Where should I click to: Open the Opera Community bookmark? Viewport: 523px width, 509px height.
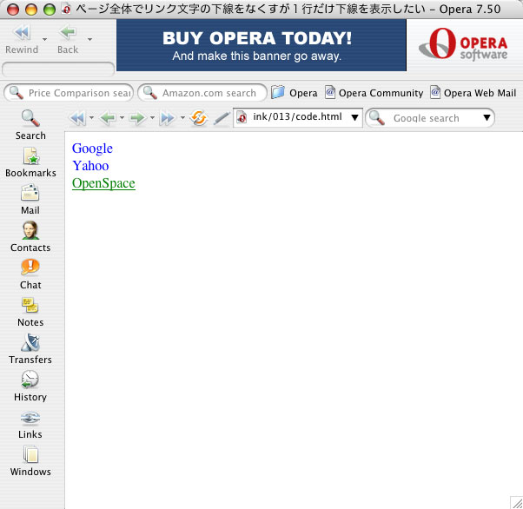pyautogui.click(x=374, y=93)
